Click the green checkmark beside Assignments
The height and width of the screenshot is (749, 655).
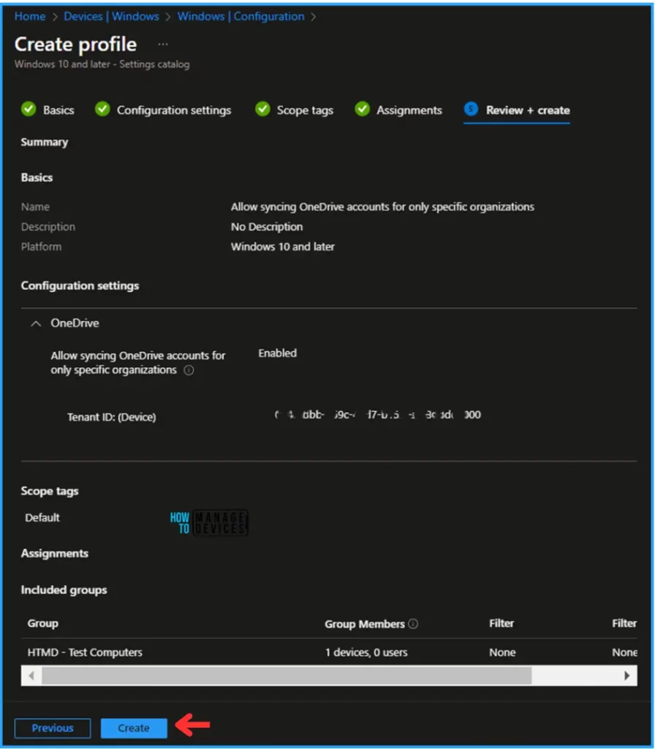tap(362, 109)
